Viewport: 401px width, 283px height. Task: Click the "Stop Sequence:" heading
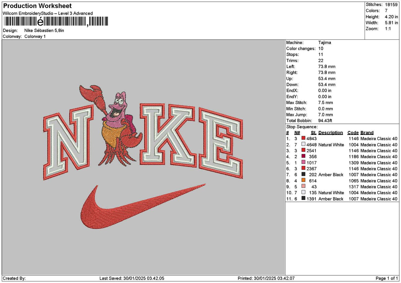click(302, 127)
